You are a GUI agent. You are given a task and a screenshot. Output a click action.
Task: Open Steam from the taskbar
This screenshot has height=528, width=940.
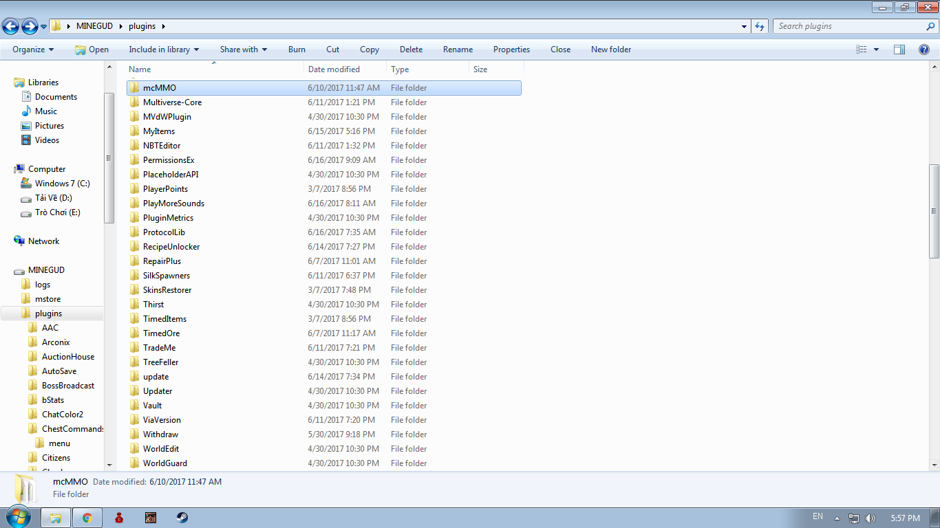click(x=182, y=518)
